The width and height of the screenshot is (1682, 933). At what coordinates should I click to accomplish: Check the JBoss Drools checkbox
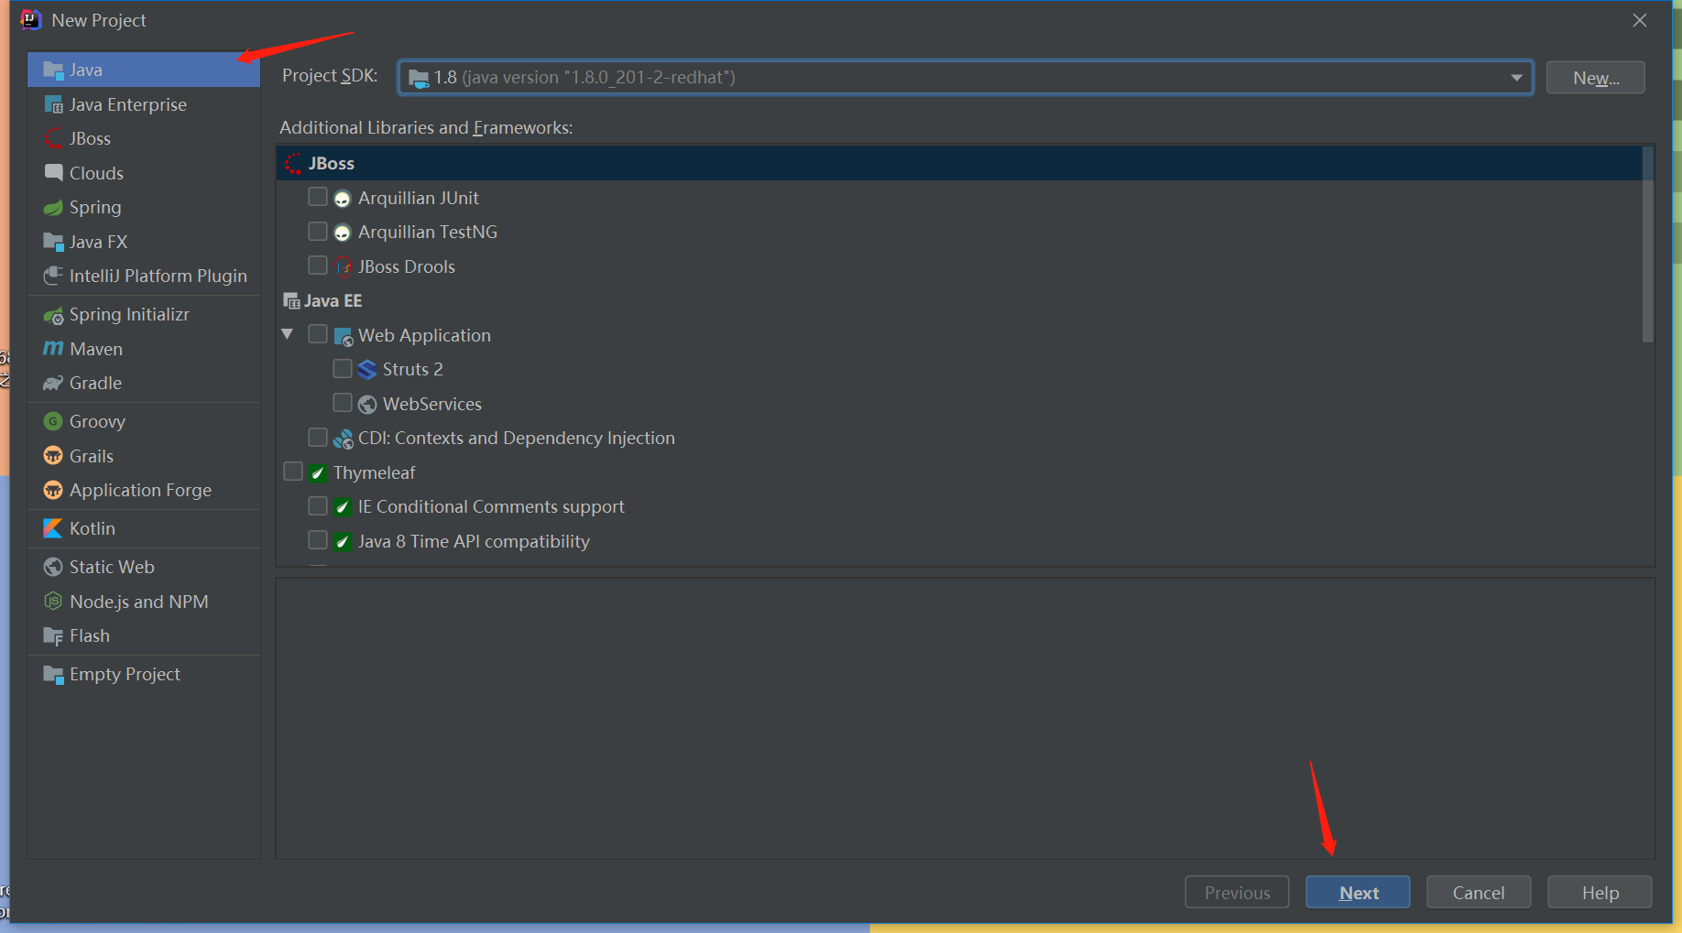(318, 266)
